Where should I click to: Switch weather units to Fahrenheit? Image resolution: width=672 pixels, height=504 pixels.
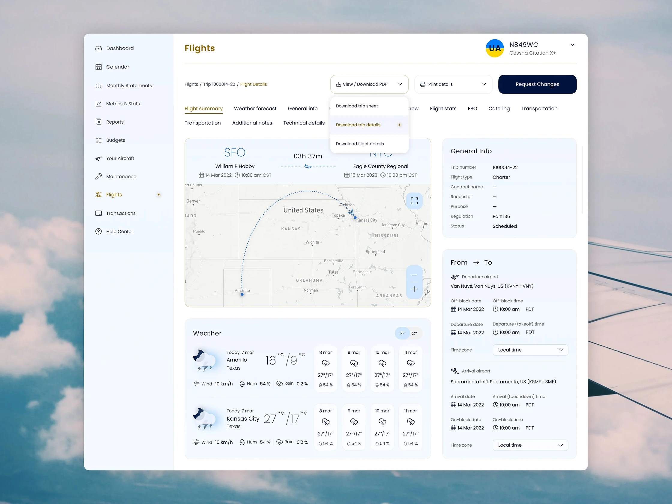pos(402,333)
